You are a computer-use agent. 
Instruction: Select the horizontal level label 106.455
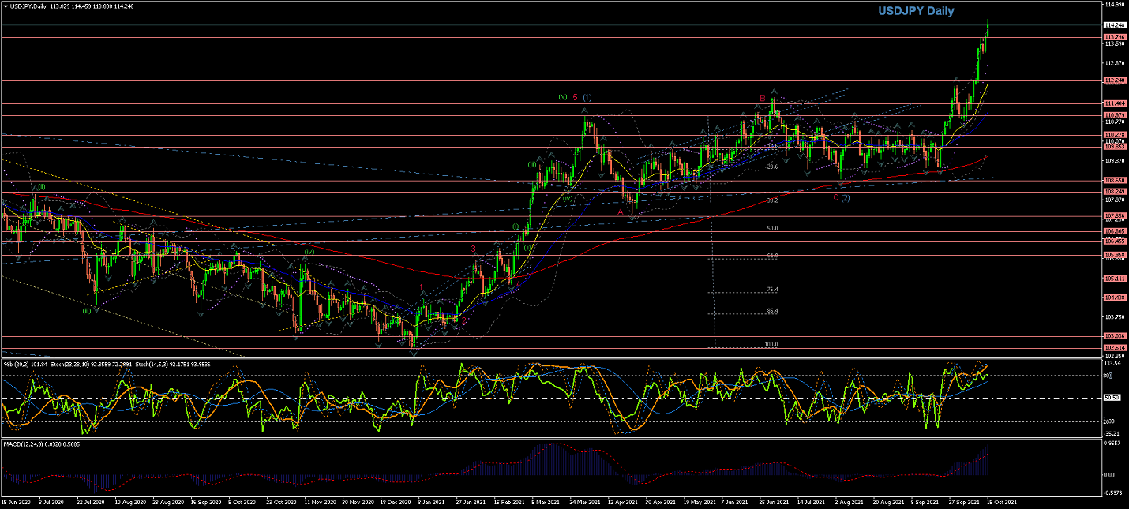tap(1114, 241)
